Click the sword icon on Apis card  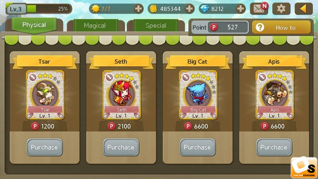pos(262,77)
